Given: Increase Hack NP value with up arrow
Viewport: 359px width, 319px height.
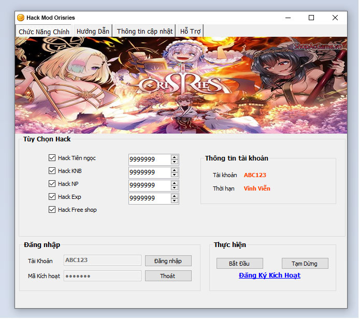Looking at the screenshot, I should click(175, 183).
